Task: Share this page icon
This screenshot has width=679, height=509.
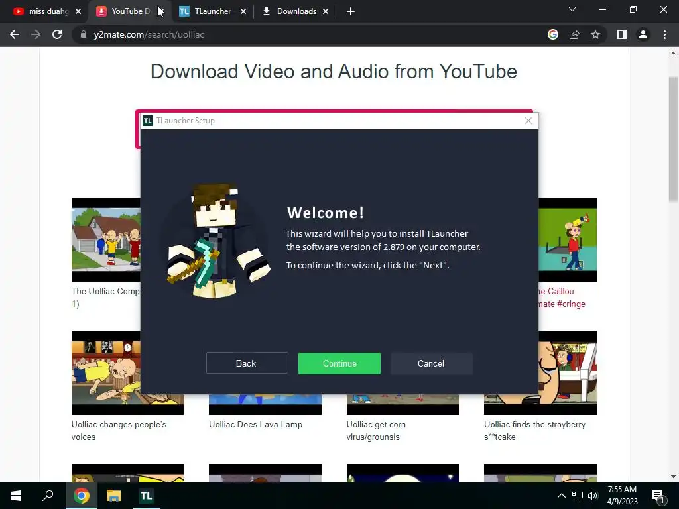Action: click(x=574, y=34)
